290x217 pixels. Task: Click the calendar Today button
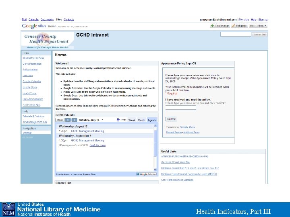60,120
